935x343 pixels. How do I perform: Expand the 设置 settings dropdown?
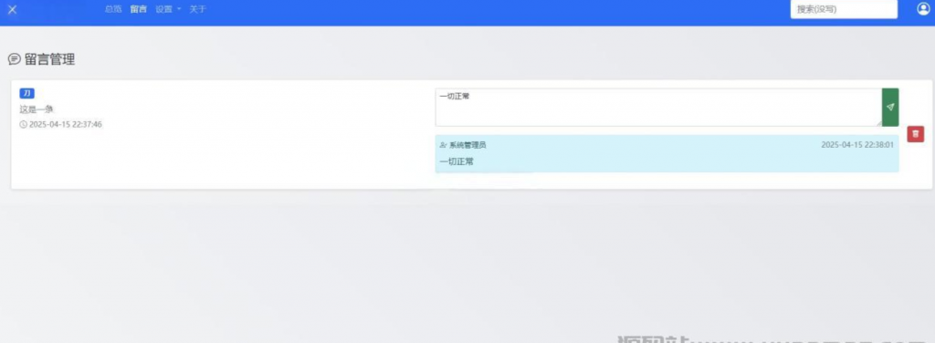pyautogui.click(x=168, y=9)
